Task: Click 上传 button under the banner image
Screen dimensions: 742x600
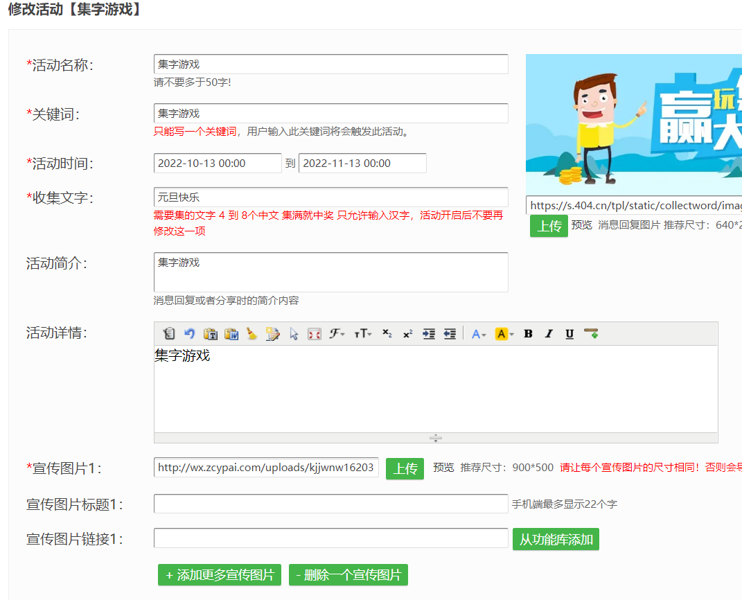Action: click(x=549, y=226)
